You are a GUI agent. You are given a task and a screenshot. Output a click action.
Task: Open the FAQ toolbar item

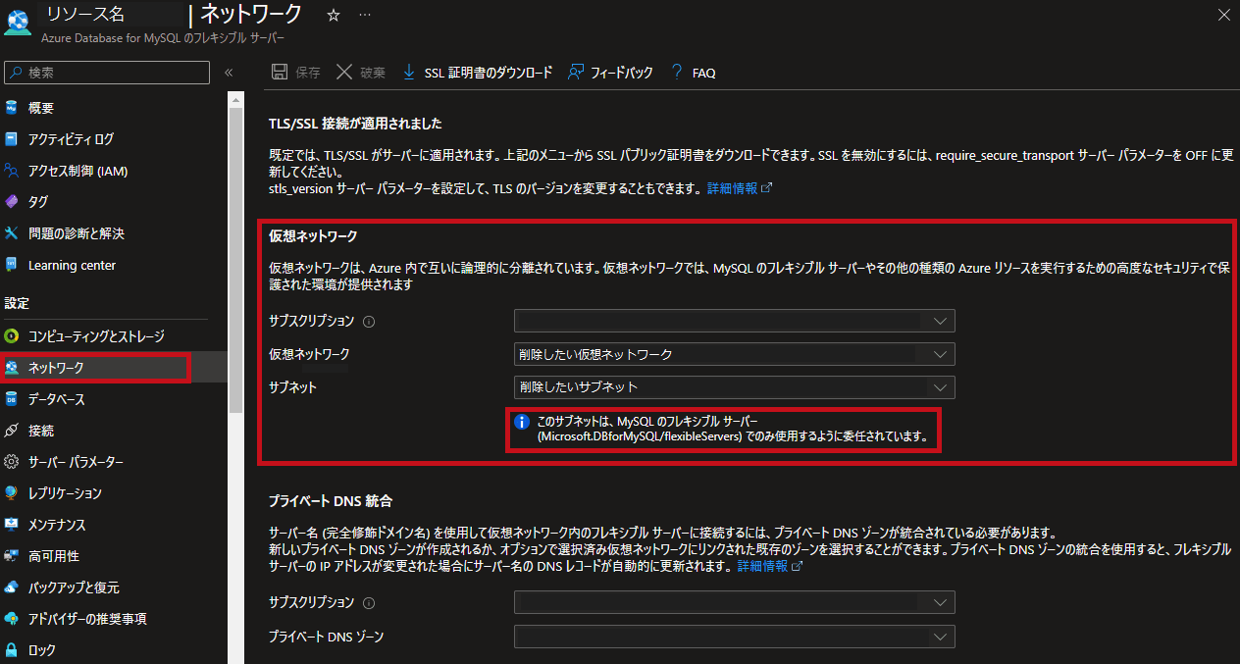click(x=693, y=73)
